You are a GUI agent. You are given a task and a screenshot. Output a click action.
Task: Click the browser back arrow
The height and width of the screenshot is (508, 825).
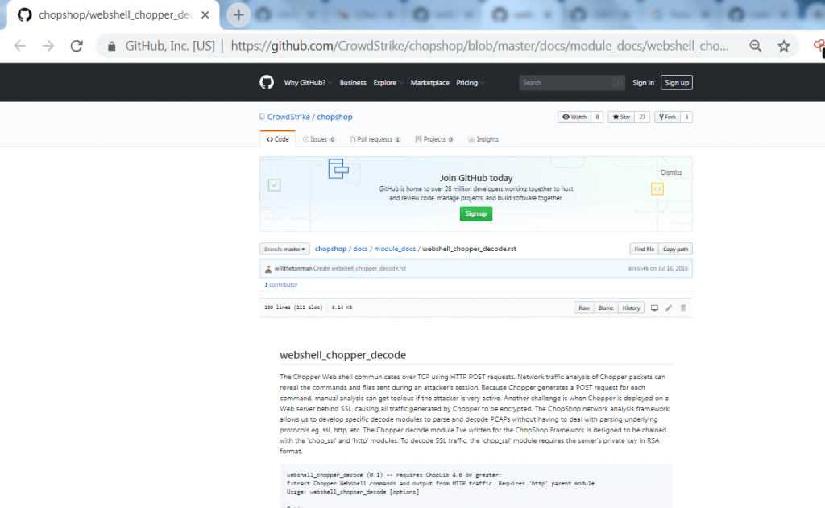20,46
